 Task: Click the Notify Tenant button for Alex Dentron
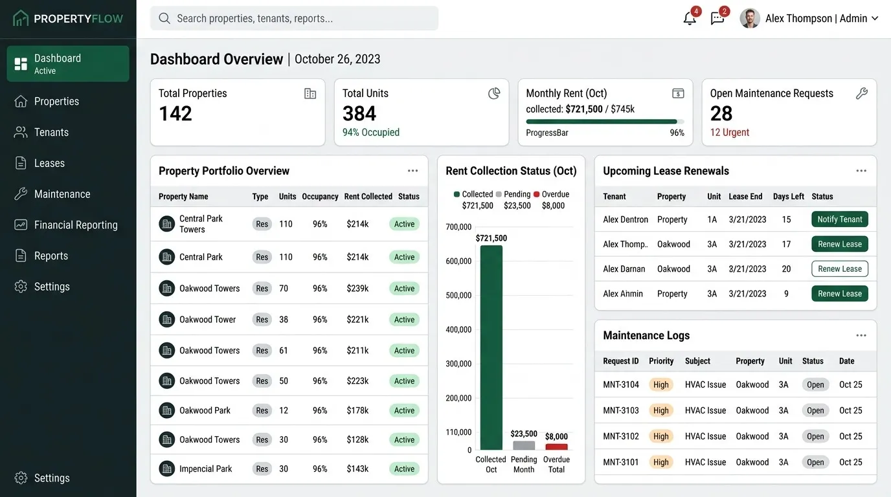coord(840,219)
